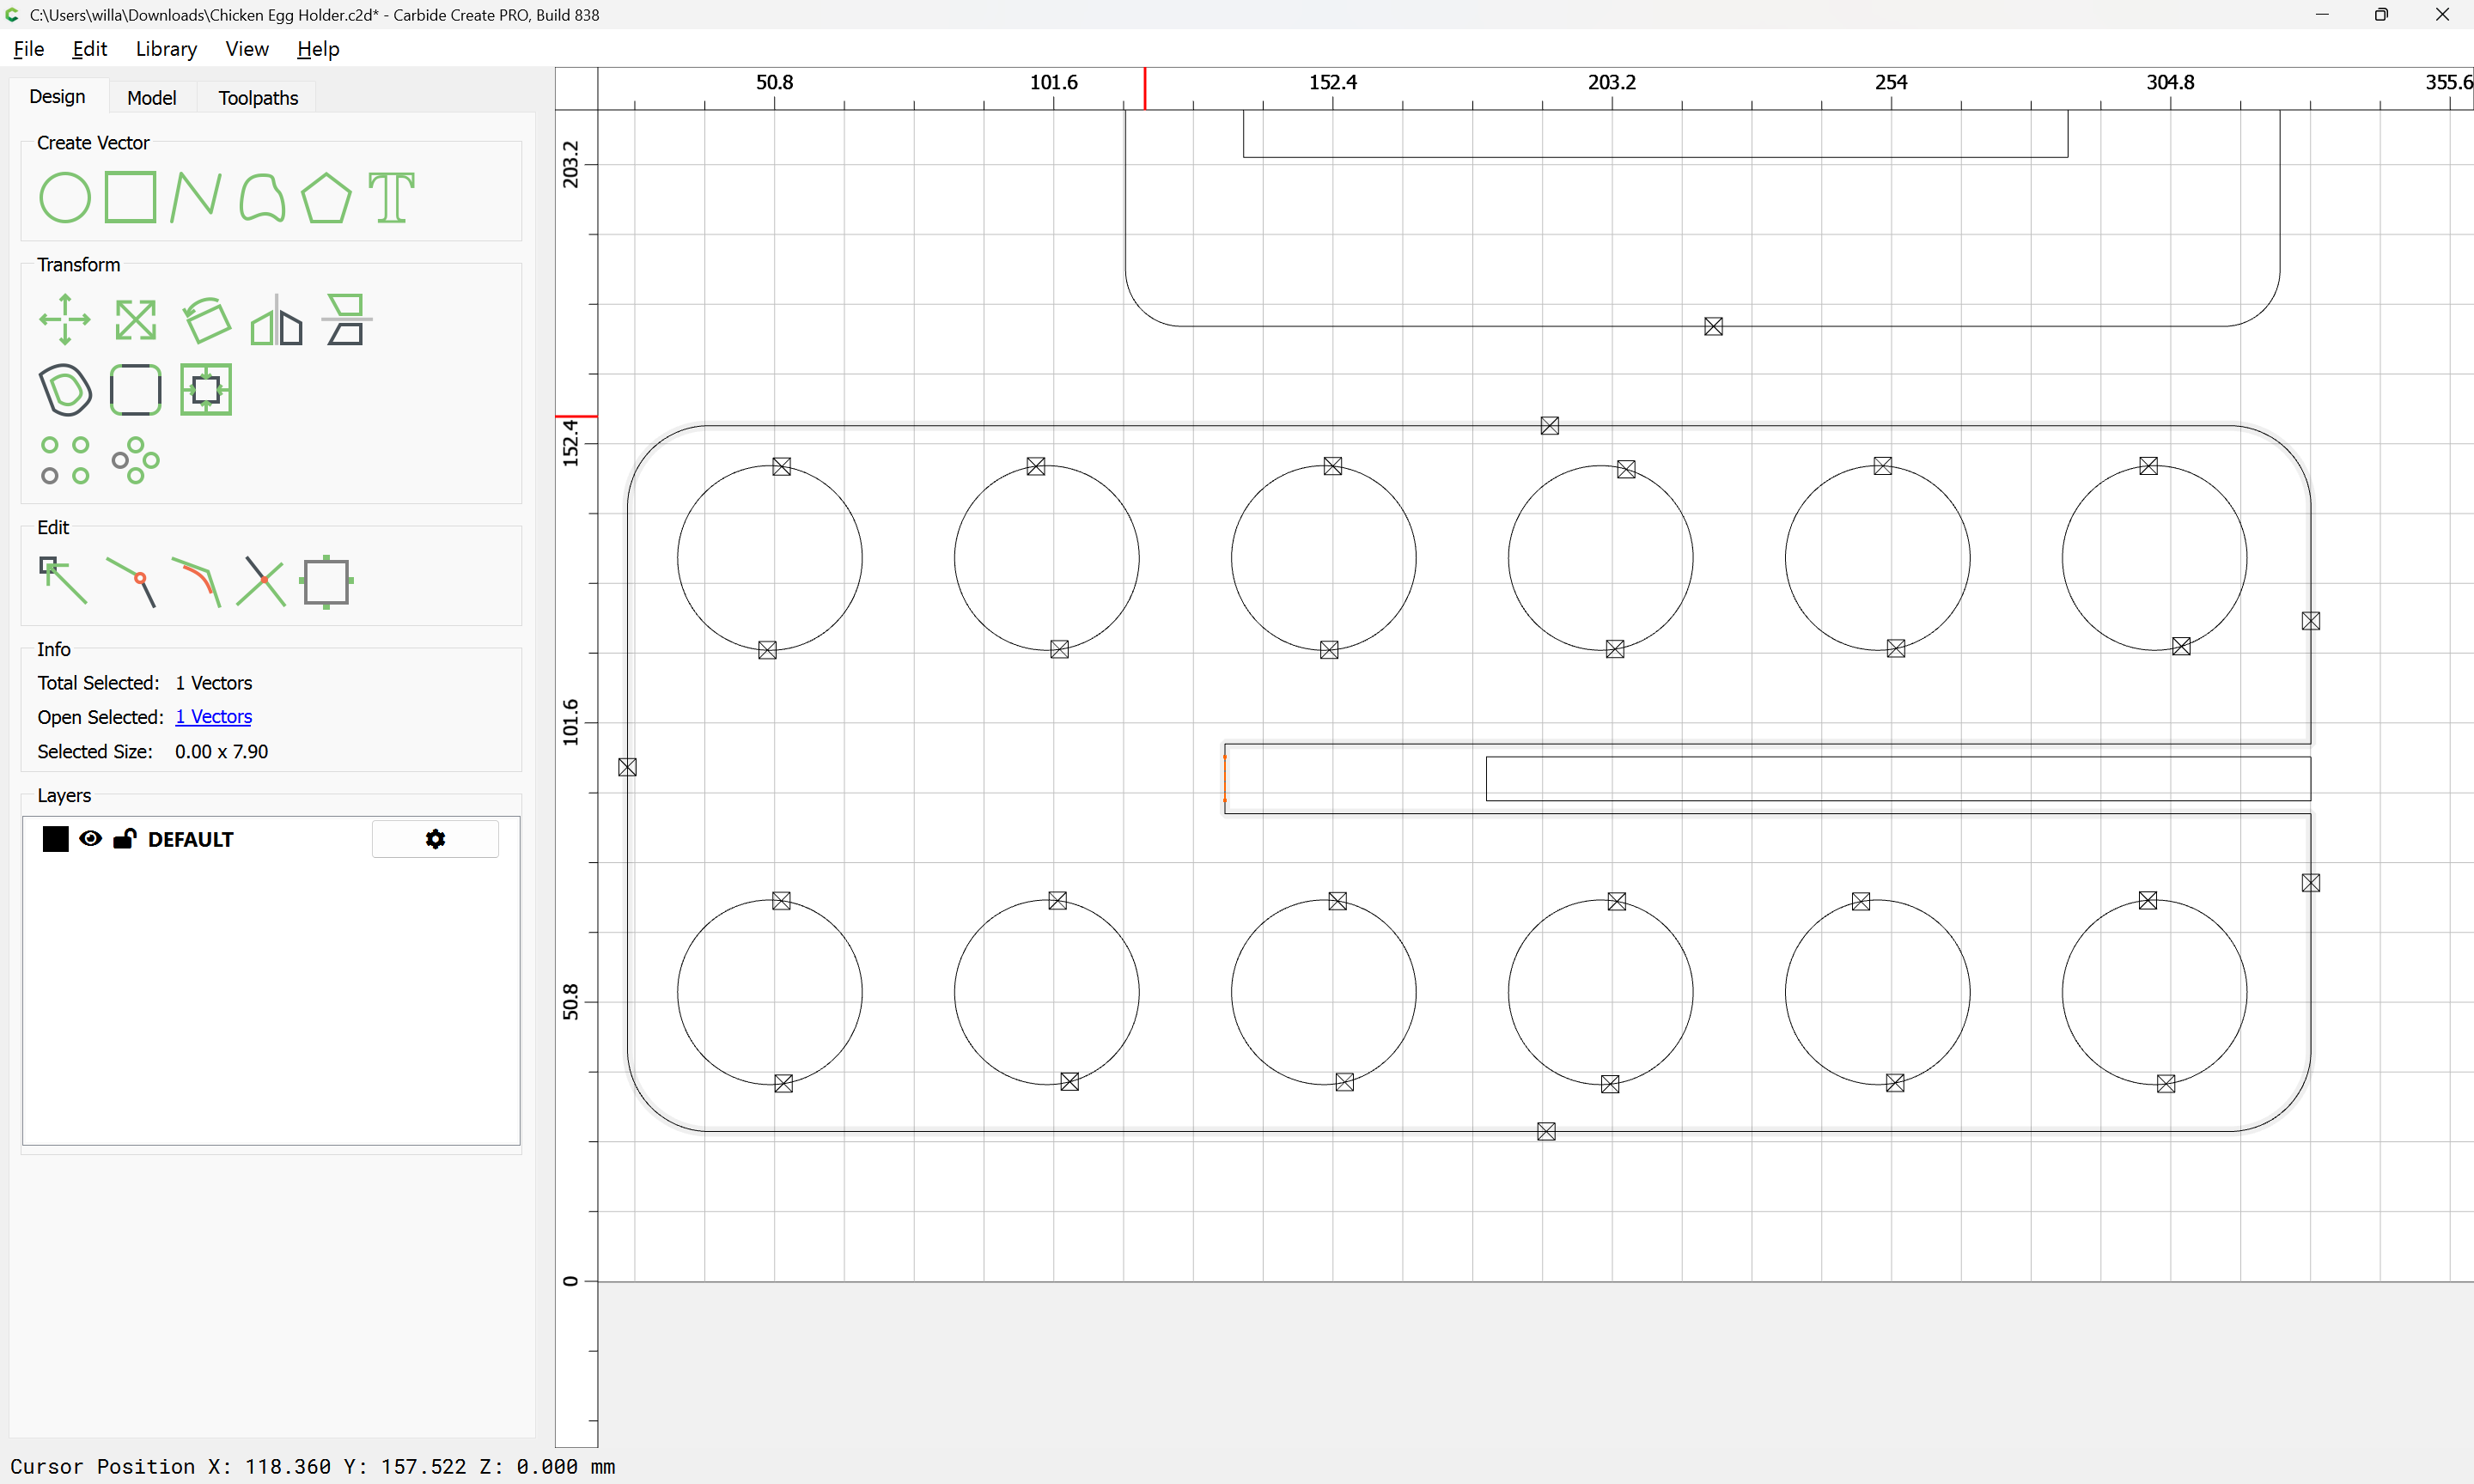Viewport: 2474px width, 1484px height.
Task: Select the Create Rectangle tool
Action: (x=130, y=197)
